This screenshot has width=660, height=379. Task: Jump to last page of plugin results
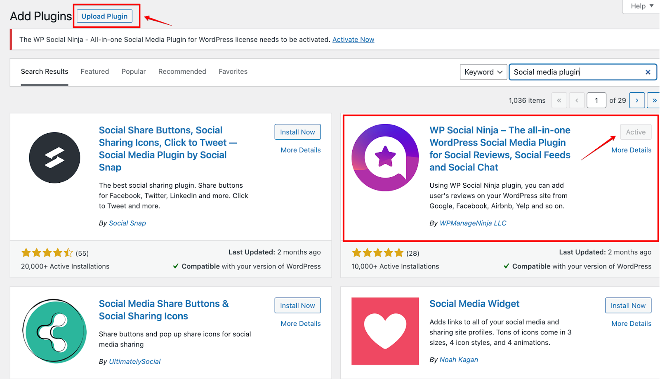(654, 100)
